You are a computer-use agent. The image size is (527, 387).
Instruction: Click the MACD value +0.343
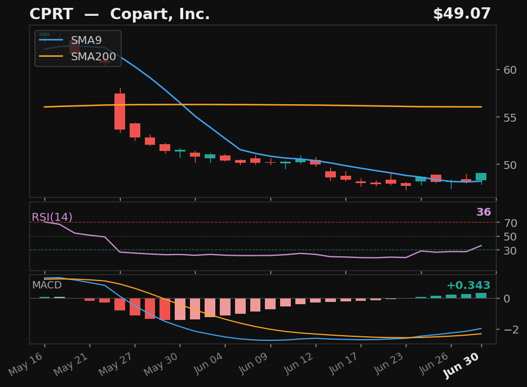[468, 285]
